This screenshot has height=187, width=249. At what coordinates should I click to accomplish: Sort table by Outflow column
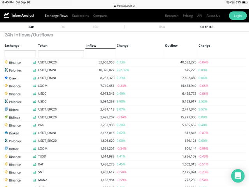171,46
